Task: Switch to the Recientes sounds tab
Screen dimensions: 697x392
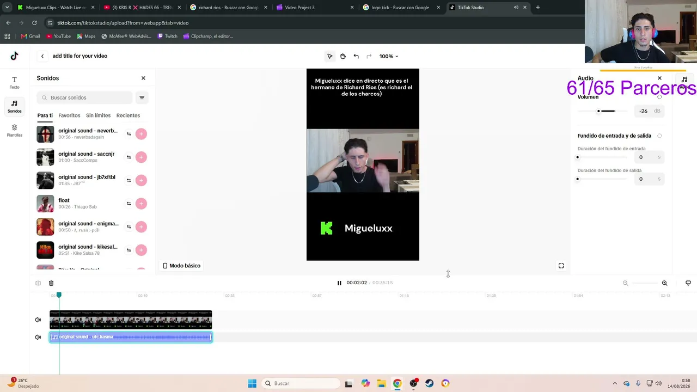Action: (128, 115)
